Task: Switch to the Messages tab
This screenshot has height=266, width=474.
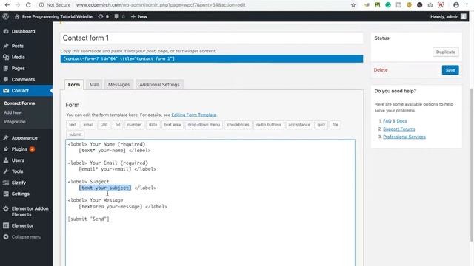Action: 118,85
